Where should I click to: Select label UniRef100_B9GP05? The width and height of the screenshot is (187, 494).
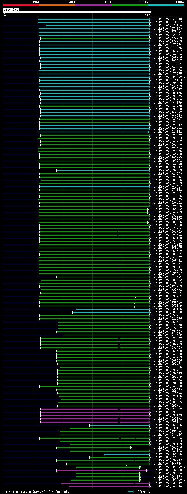168,96
